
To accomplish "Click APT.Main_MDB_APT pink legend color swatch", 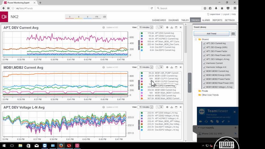I will tap(142, 42).
